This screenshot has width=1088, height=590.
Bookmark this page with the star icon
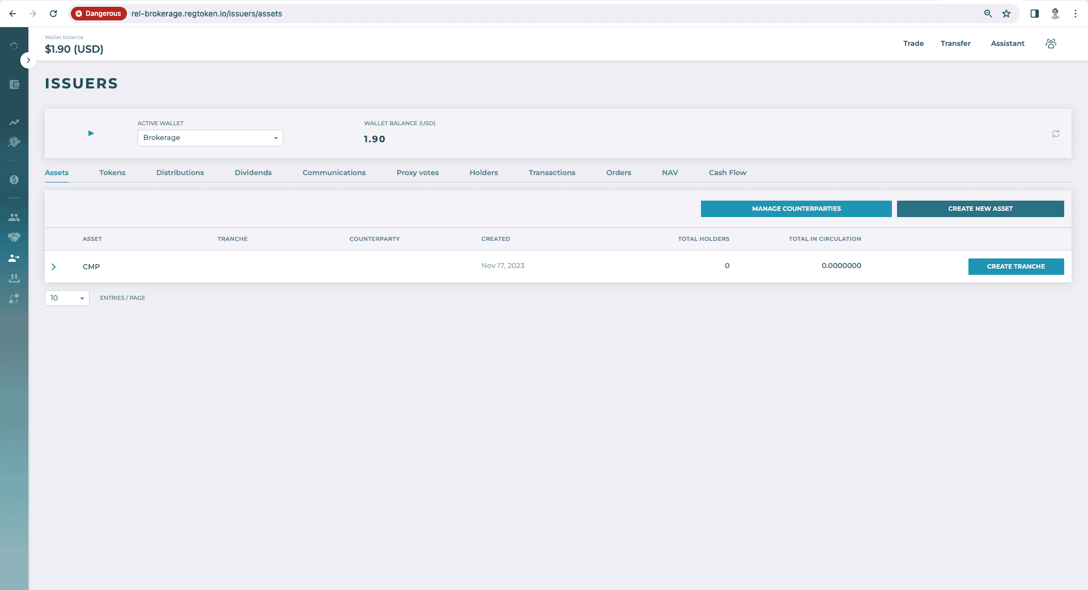click(x=1006, y=14)
